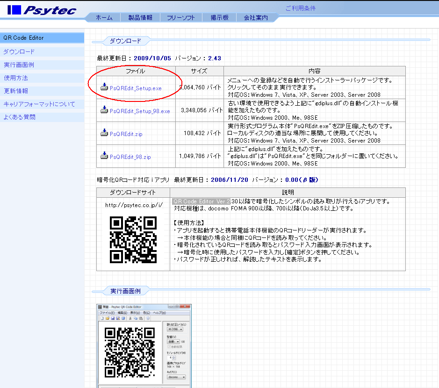This screenshot has width=439, height=388.
Task: Select QR Code Editor in the sidebar
Action: (x=42, y=38)
